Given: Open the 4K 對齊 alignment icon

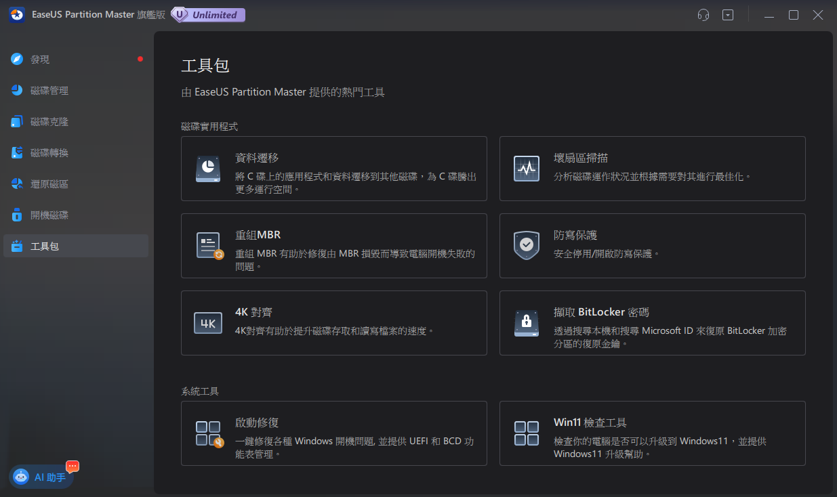Looking at the screenshot, I should [x=208, y=323].
